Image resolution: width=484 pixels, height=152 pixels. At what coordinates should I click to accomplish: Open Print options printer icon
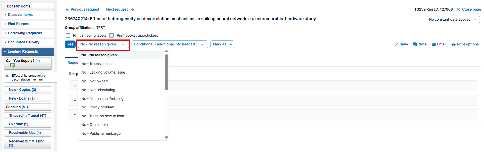pos(454,44)
